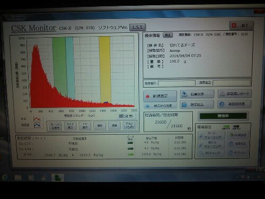Click the ROI display (ROI表示) button

[x=70, y=126]
